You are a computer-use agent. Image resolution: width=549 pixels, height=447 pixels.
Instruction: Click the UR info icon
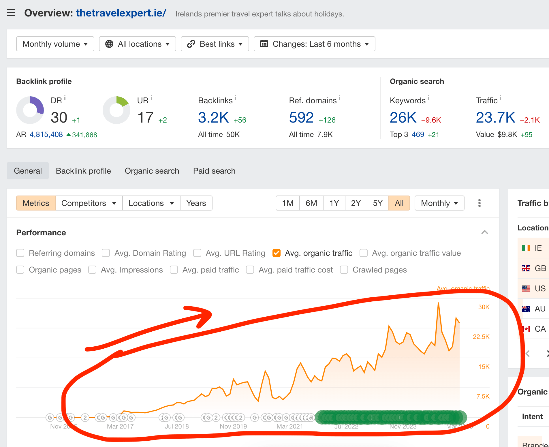[x=151, y=98]
